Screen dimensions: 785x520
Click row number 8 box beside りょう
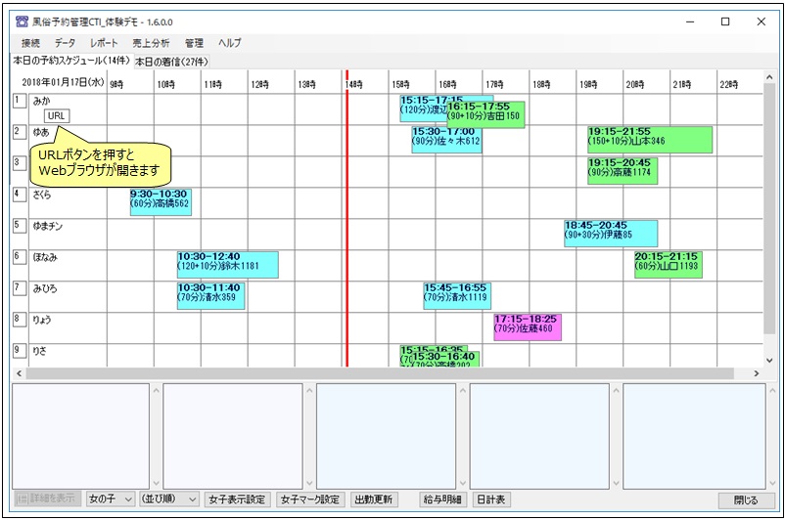pyautogui.click(x=20, y=319)
